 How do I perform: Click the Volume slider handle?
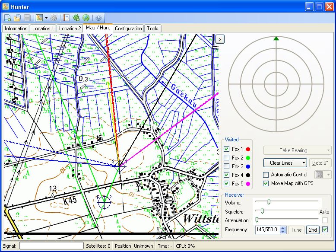click(269, 202)
